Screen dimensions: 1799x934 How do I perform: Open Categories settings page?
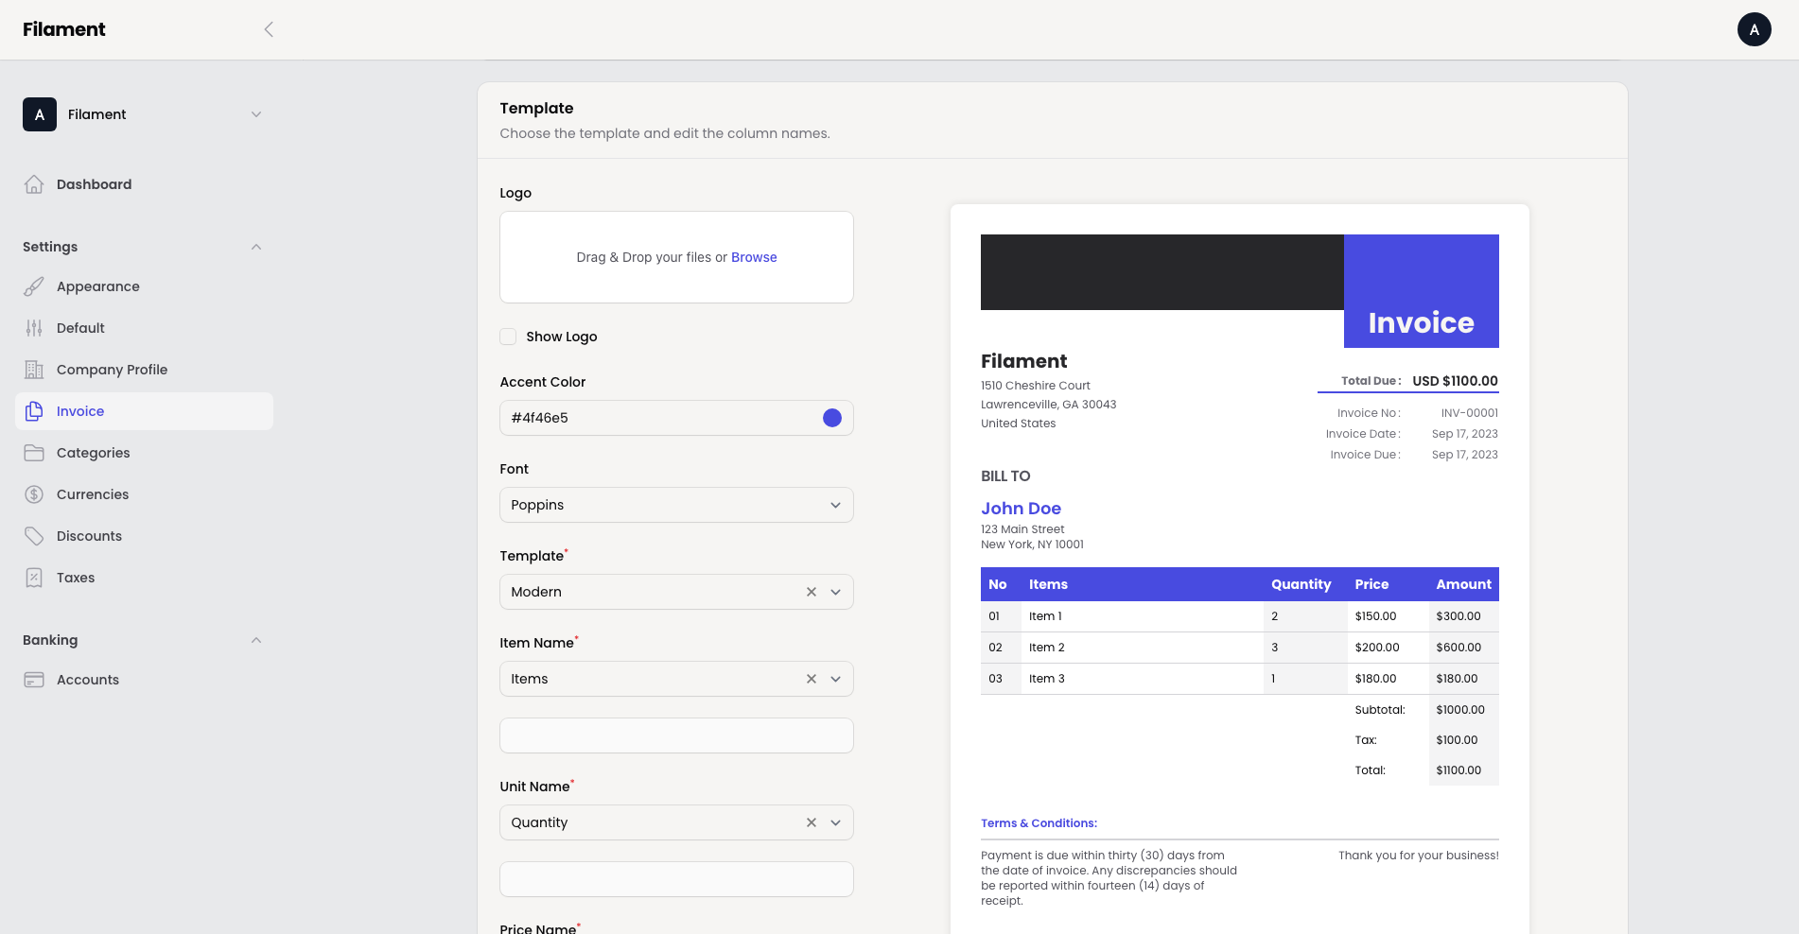[x=144, y=453]
